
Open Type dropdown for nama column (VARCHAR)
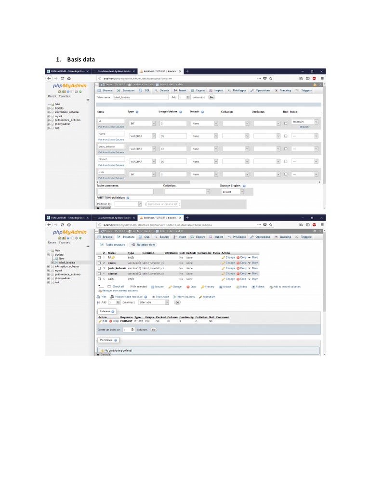click(143, 136)
